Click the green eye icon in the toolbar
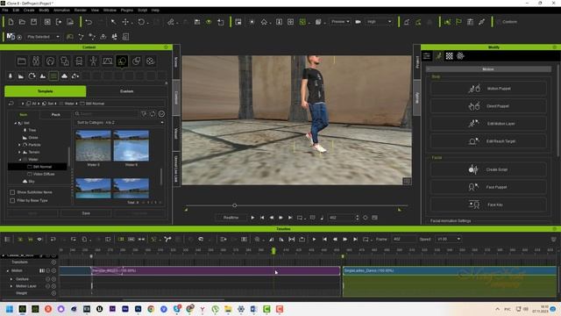The image size is (561, 316). (x=209, y=22)
